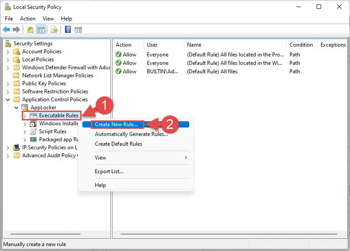This screenshot has width=350, height=251.
Task: Open the blue Help question mark icon
Action: pos(68,29)
